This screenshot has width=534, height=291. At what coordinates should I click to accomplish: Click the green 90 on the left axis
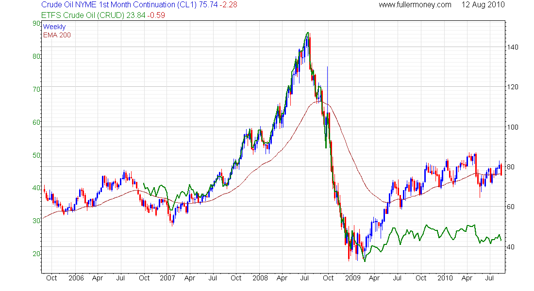[36, 23]
